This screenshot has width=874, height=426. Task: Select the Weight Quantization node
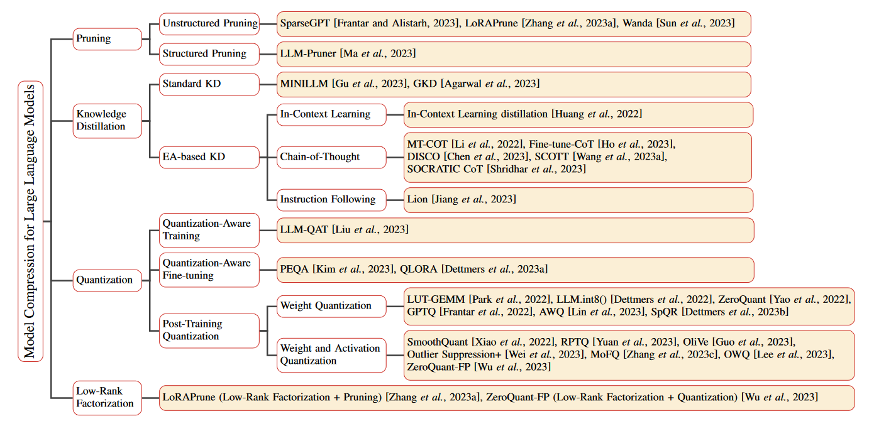point(331,306)
